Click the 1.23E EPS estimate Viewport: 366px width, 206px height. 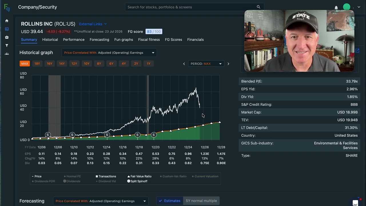point(205,154)
